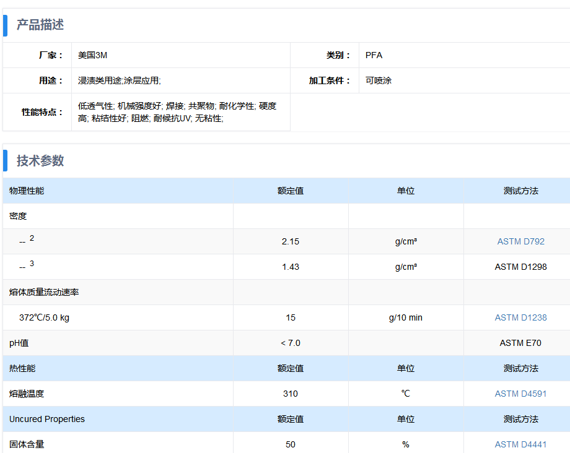Click the 产品描述 section heading

click(40, 25)
